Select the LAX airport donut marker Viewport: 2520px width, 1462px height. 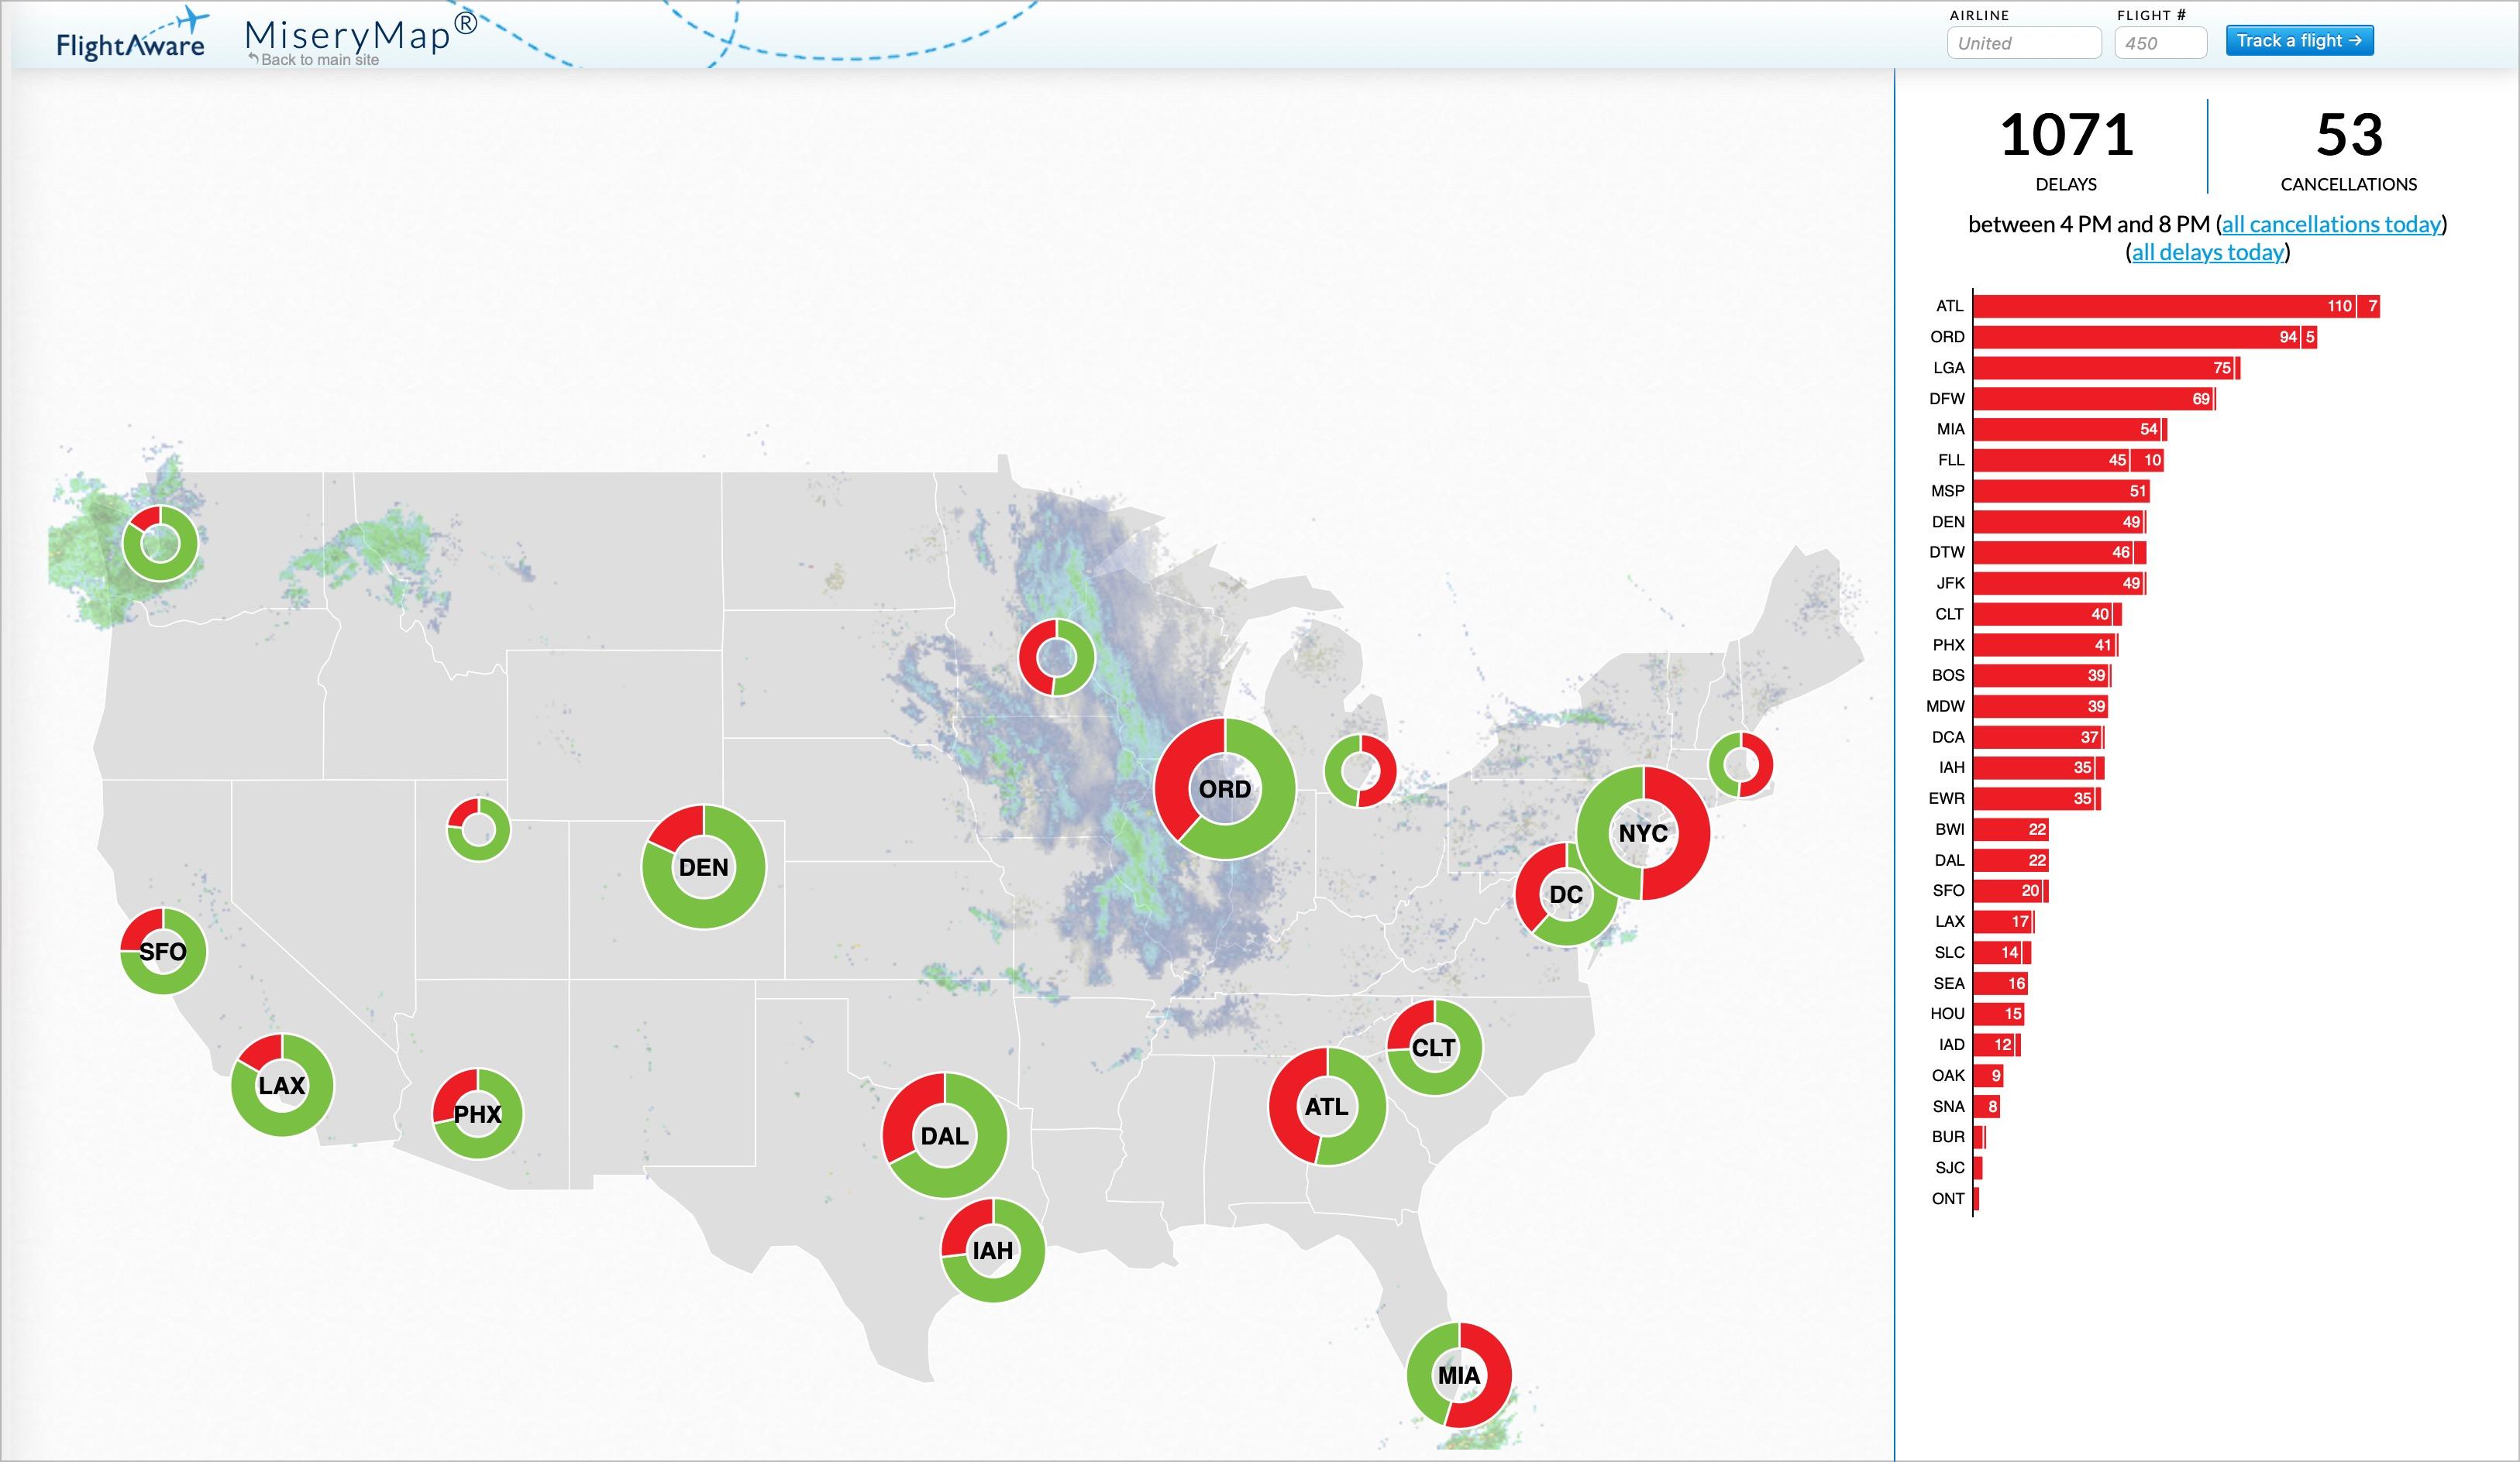tap(282, 1085)
